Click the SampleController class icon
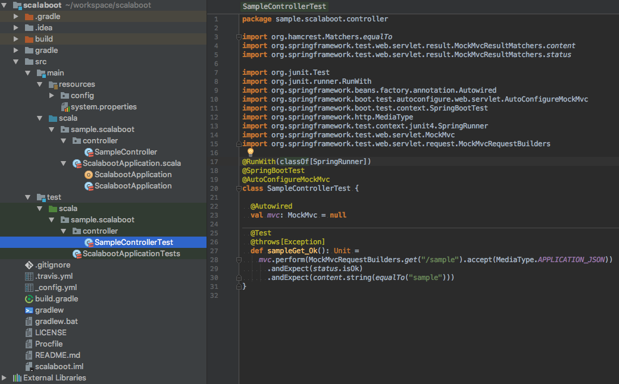The height and width of the screenshot is (384, 619). 89,152
